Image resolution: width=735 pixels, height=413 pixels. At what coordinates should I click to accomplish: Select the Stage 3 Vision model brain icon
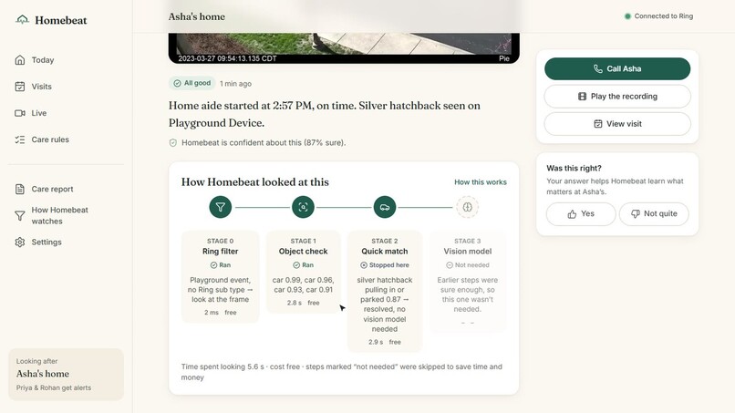pos(467,207)
